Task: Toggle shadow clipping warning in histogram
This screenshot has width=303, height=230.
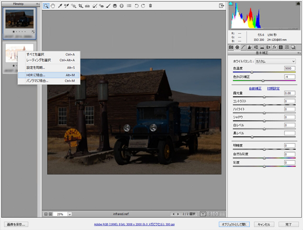Action: point(231,3)
